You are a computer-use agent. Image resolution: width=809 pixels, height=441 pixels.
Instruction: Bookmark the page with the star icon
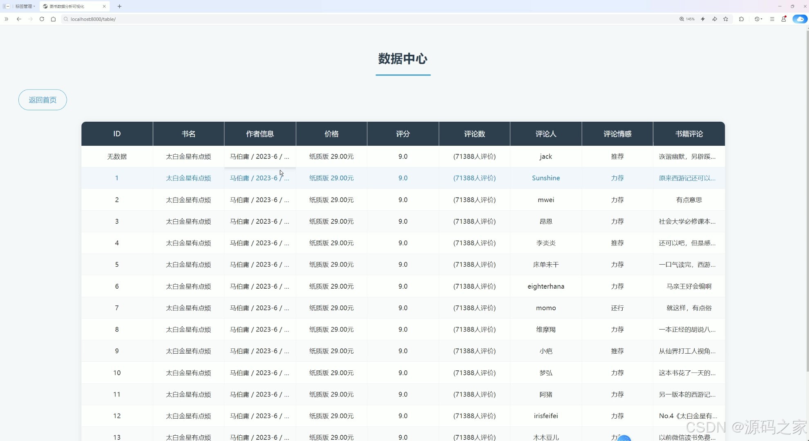[x=726, y=19]
